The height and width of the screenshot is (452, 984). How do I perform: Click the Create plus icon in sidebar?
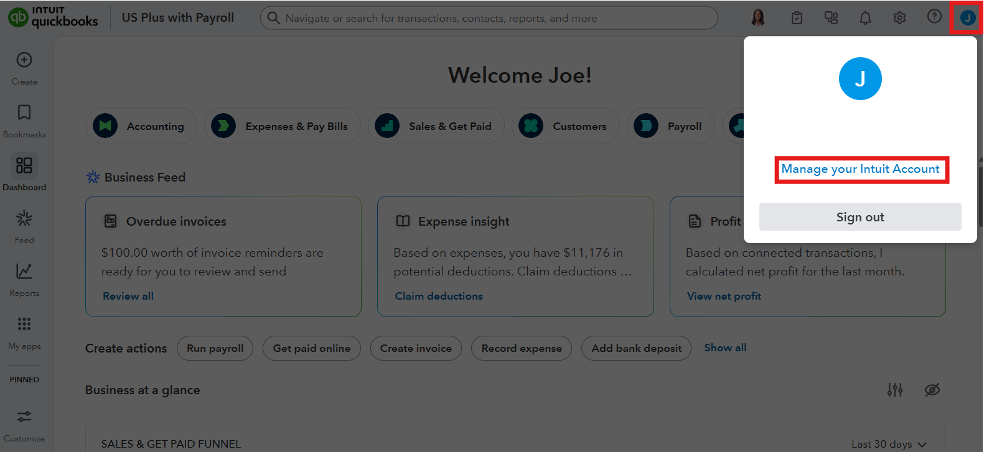click(x=24, y=60)
